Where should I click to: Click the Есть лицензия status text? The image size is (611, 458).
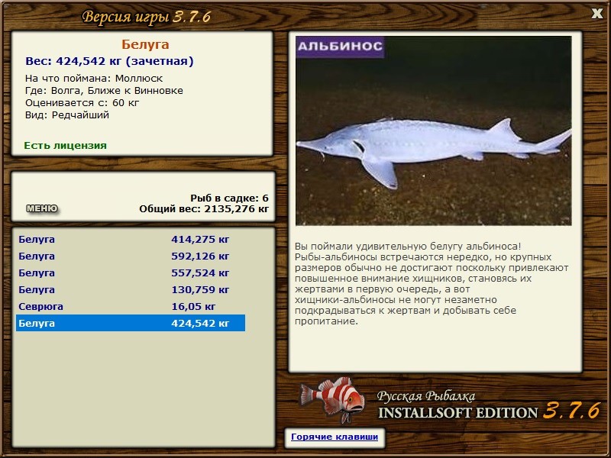[x=65, y=145]
